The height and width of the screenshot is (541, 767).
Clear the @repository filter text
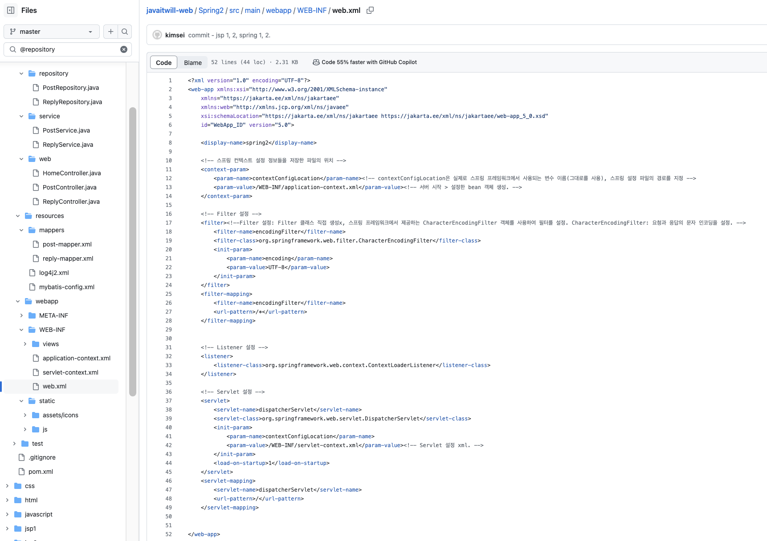click(124, 49)
